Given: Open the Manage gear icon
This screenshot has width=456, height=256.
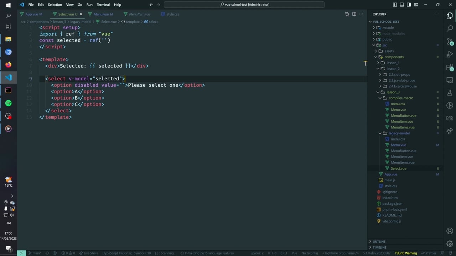Looking at the screenshot, I should (x=450, y=244).
